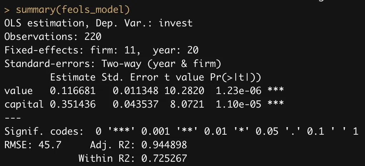
Task: Click the dependent variable name 'invest'
Action: pos(176,24)
